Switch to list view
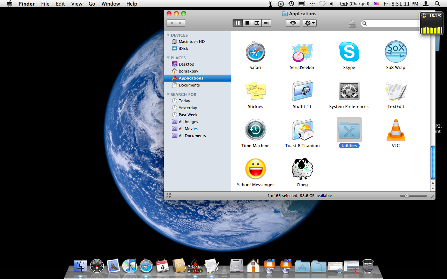Viewport: 447px width, 279px height. (247, 23)
